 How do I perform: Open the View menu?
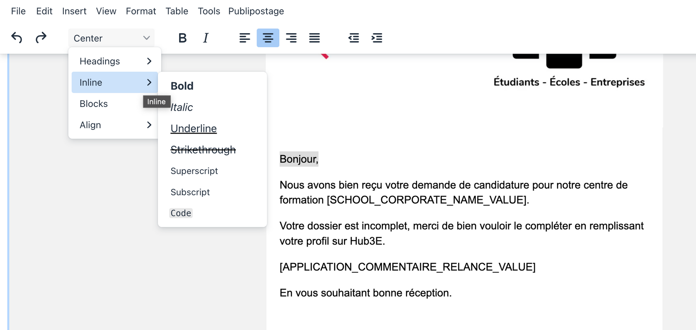(106, 11)
